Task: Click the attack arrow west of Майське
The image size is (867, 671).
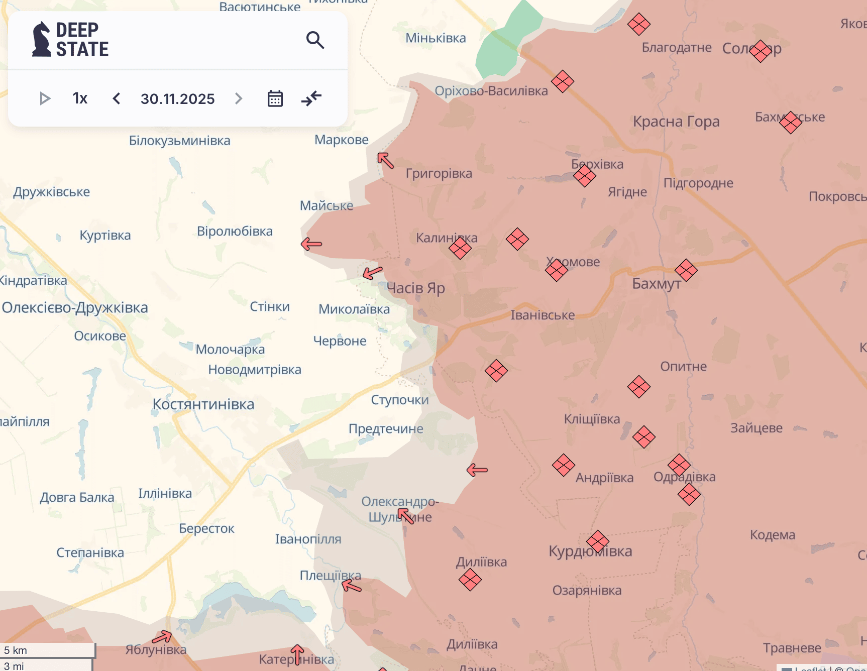Action: click(x=311, y=244)
